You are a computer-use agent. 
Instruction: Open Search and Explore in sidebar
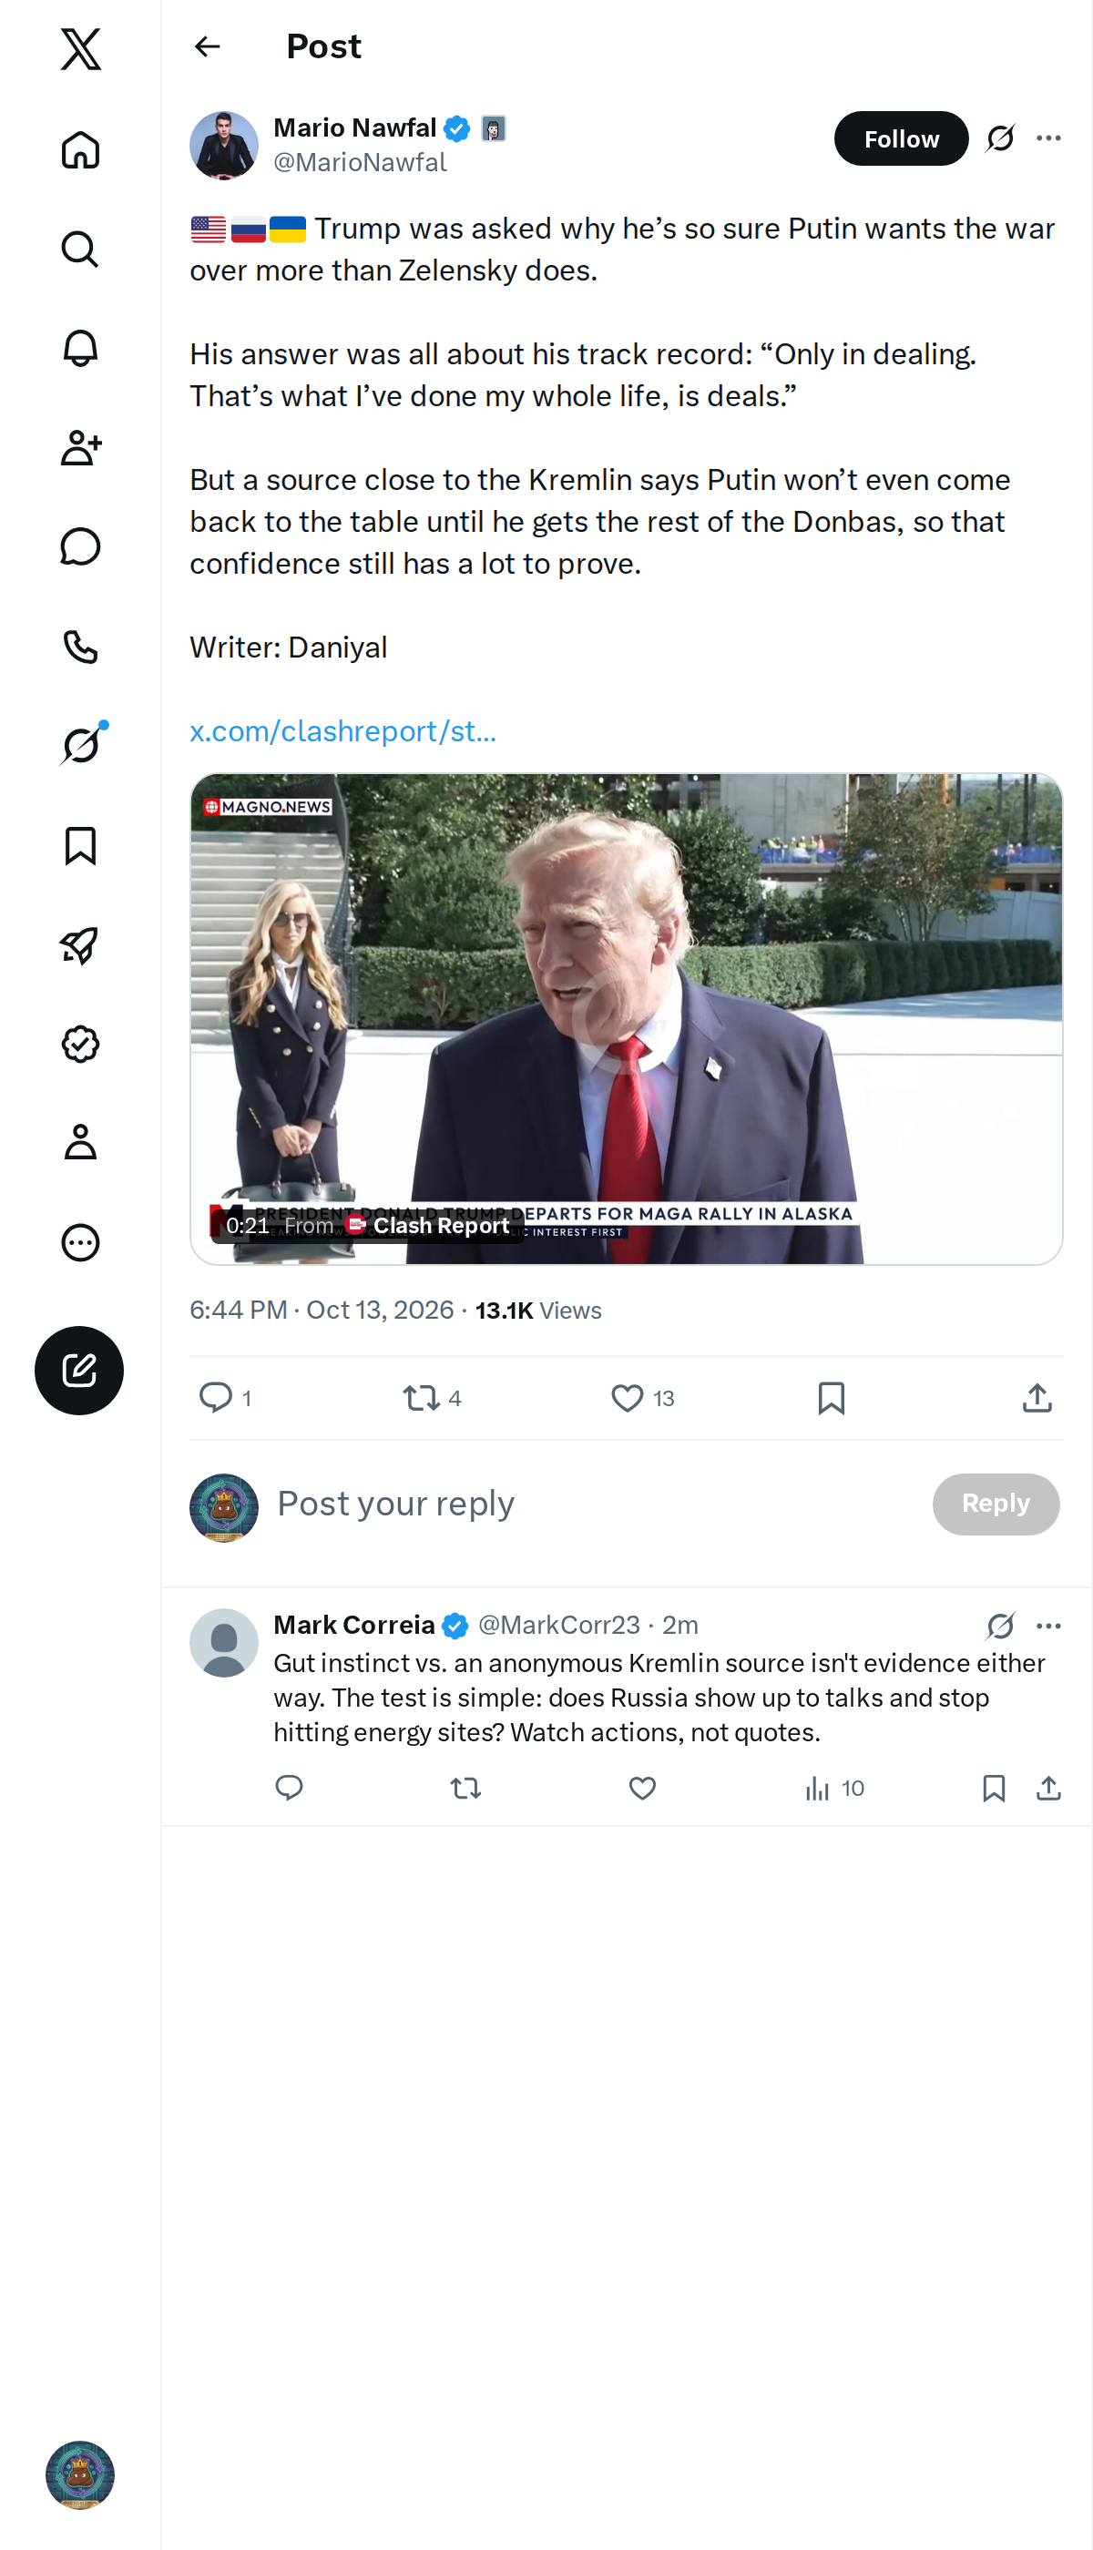point(80,250)
